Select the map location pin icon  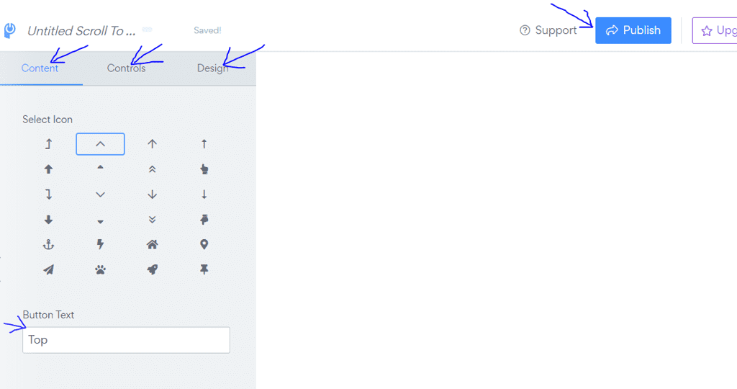pos(204,245)
